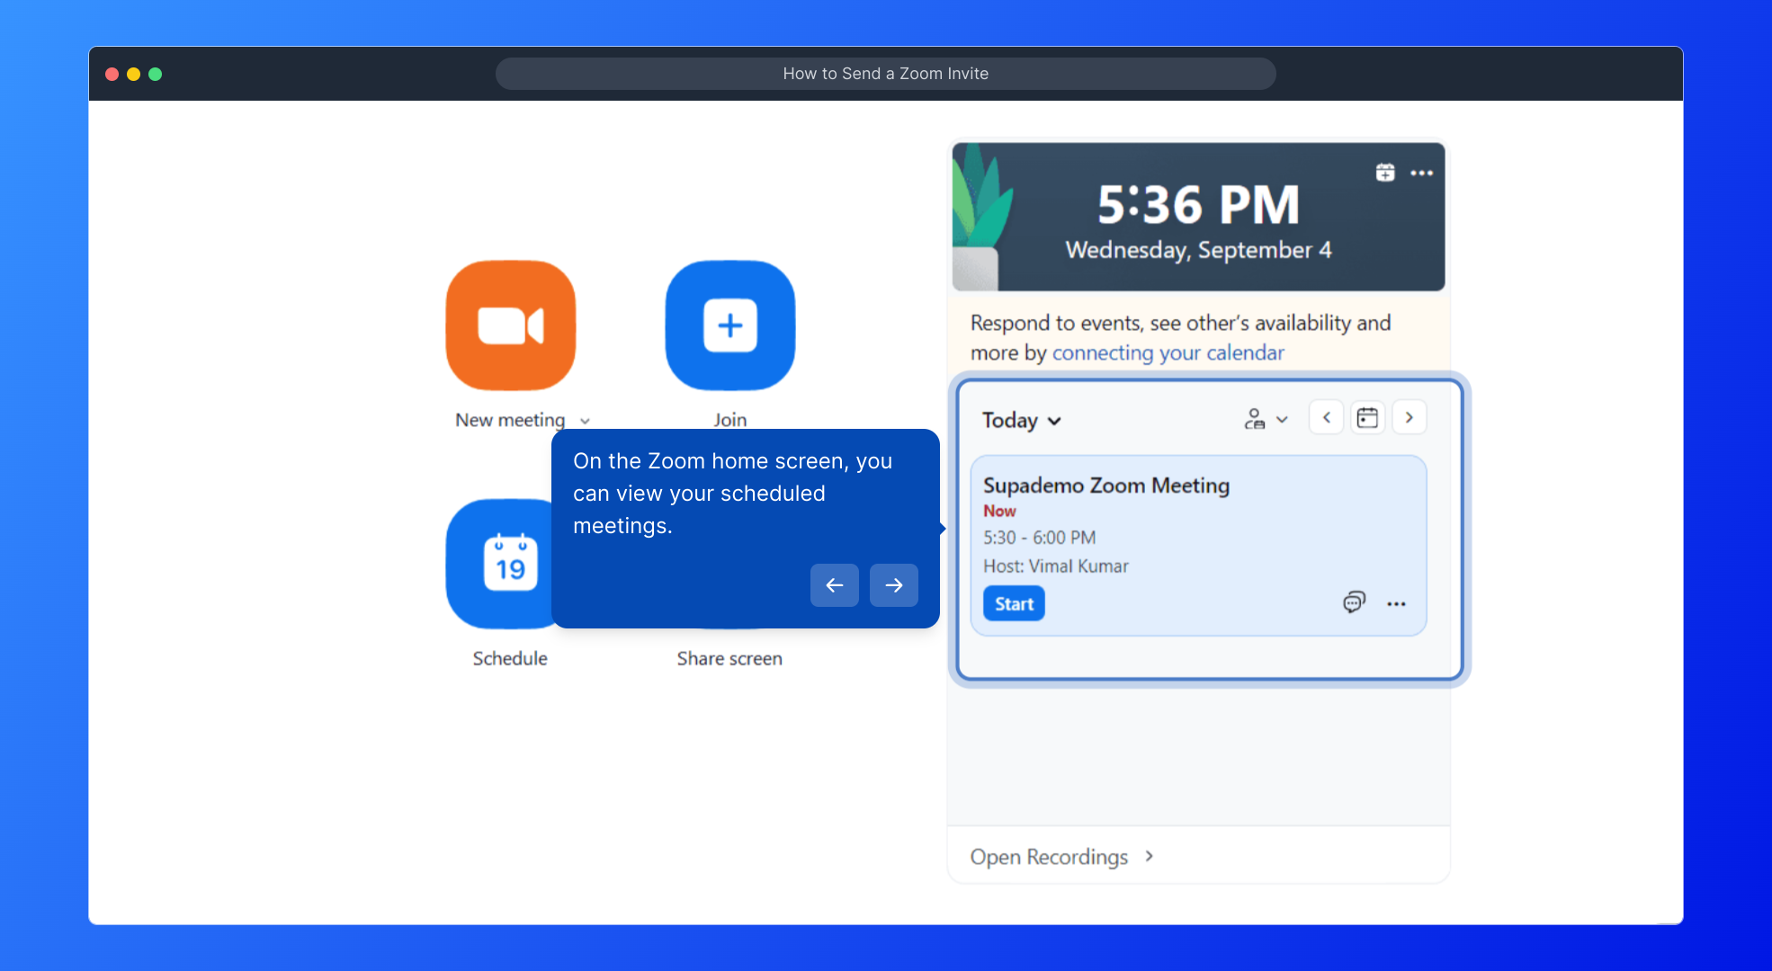
Task: Advance the tooltip to the next step
Action: point(893,585)
